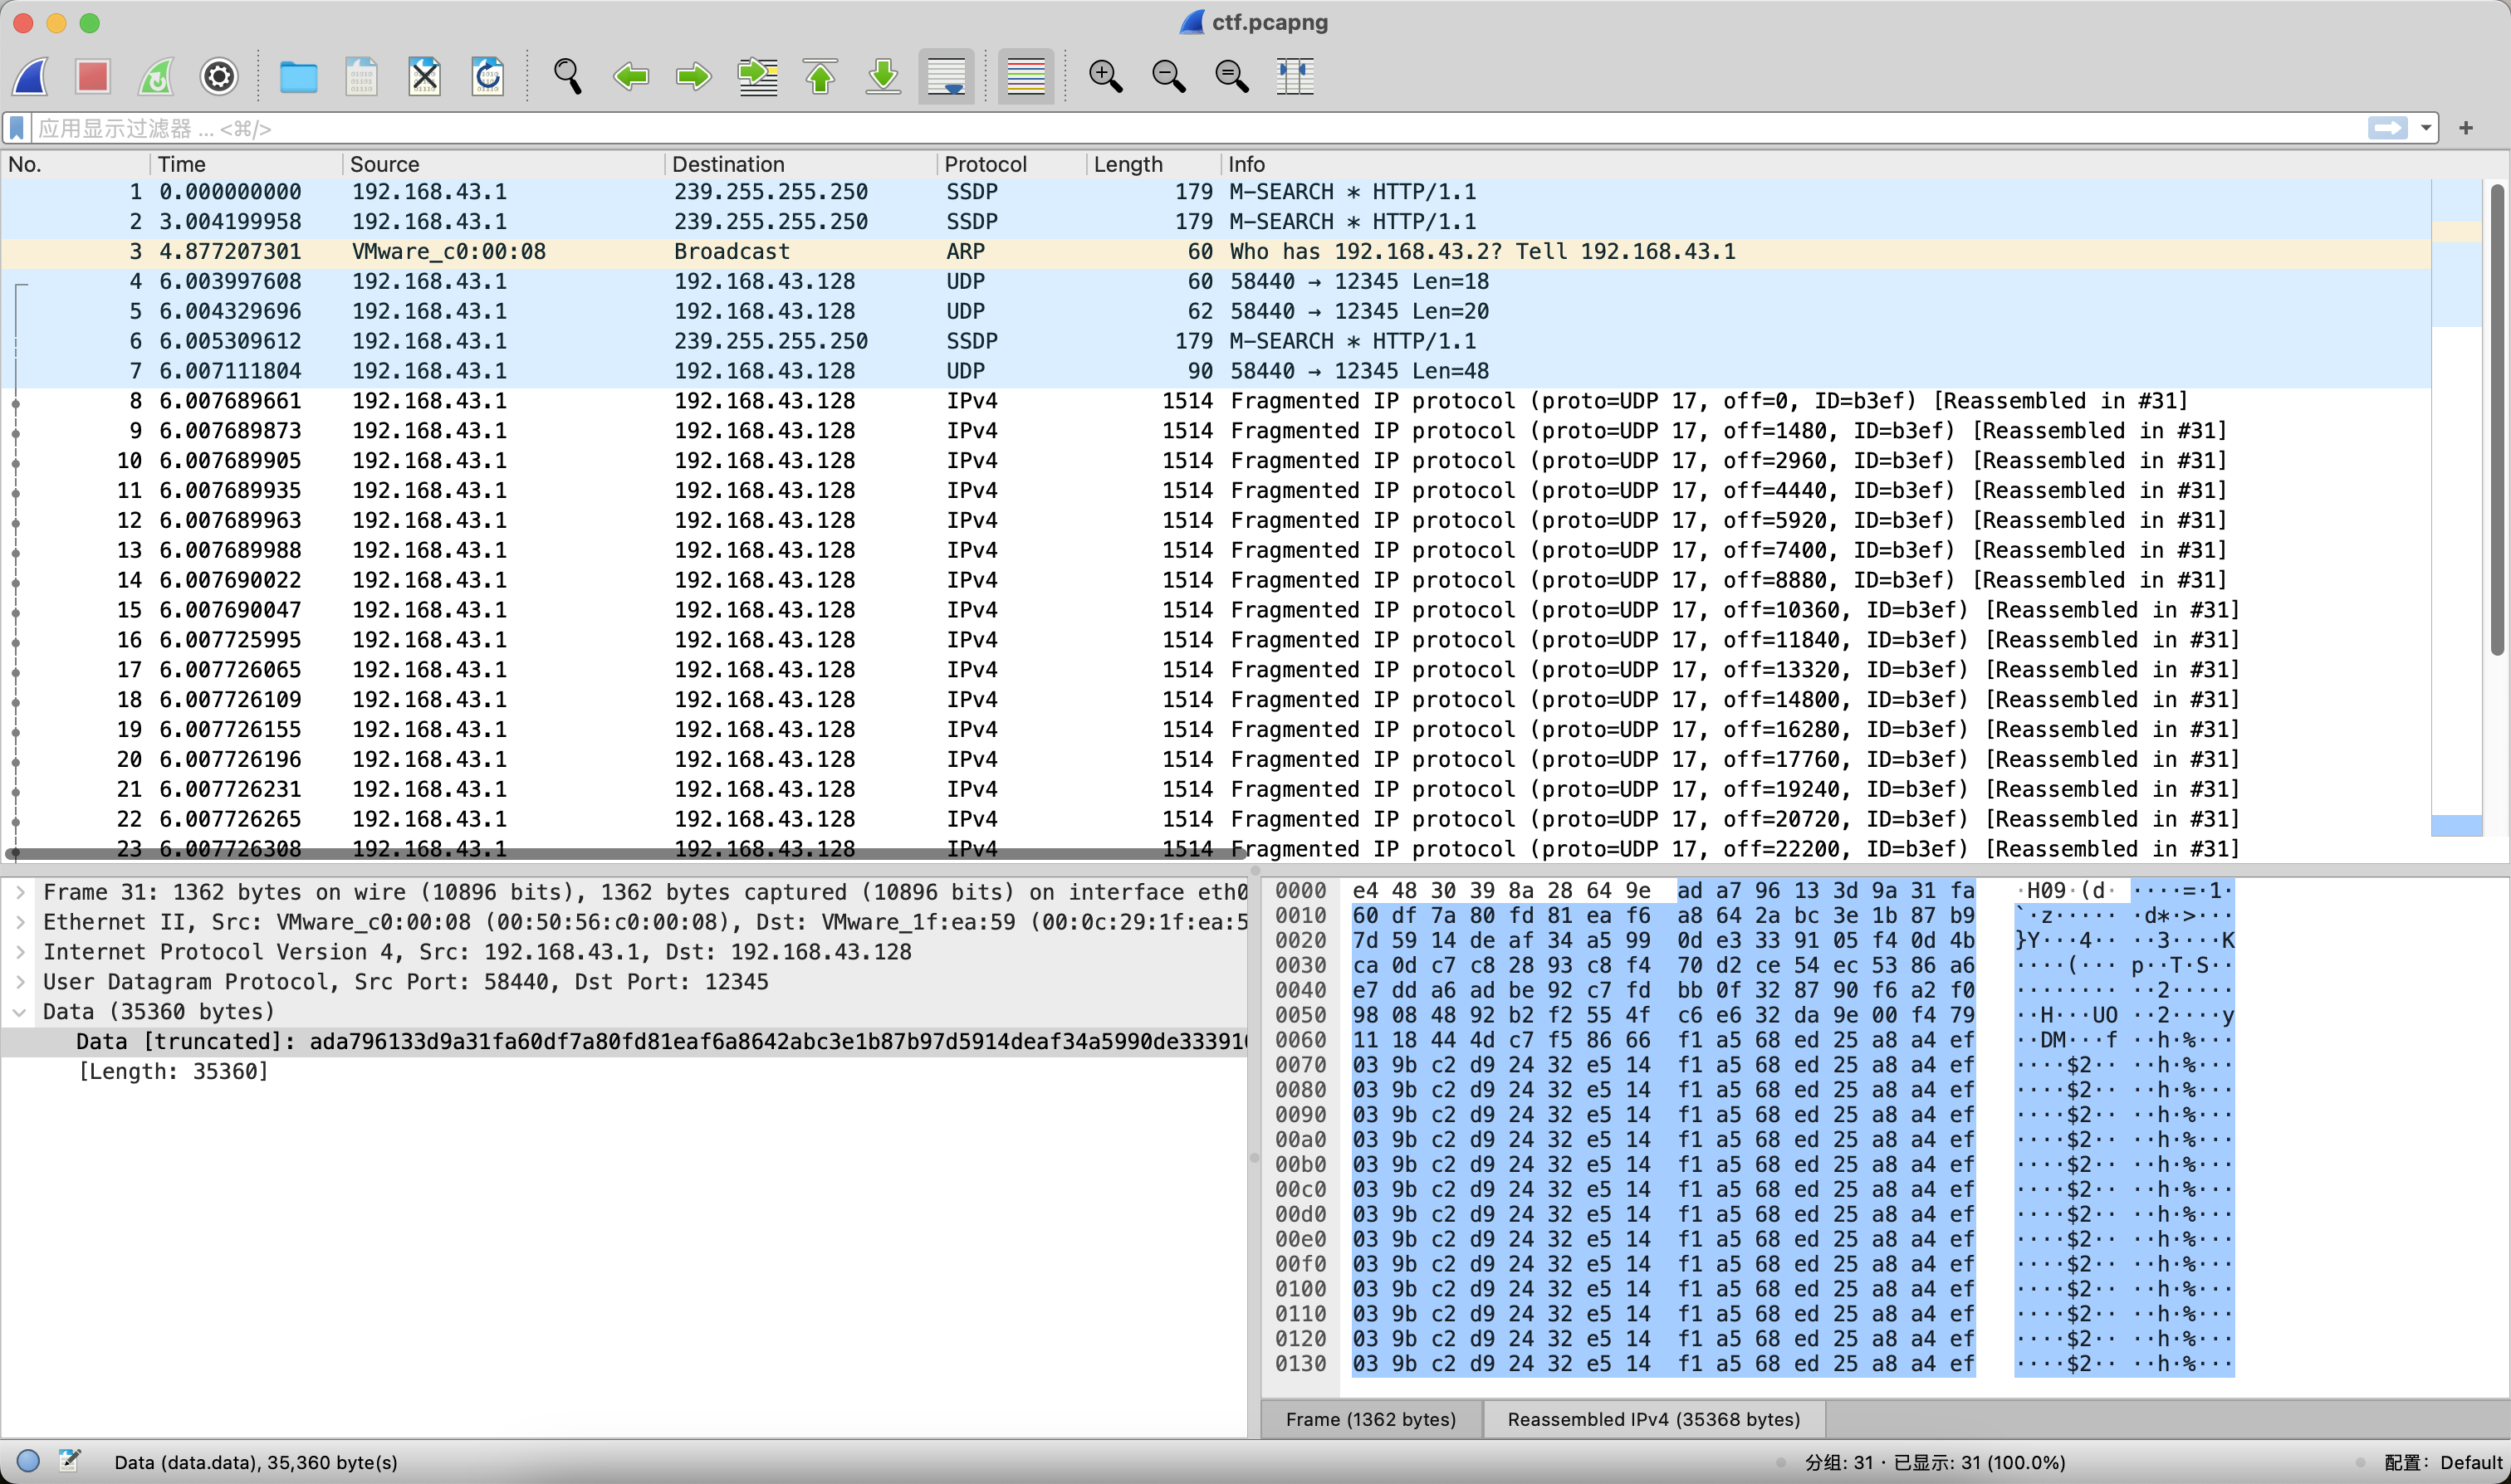Save this capture file

click(x=361, y=76)
